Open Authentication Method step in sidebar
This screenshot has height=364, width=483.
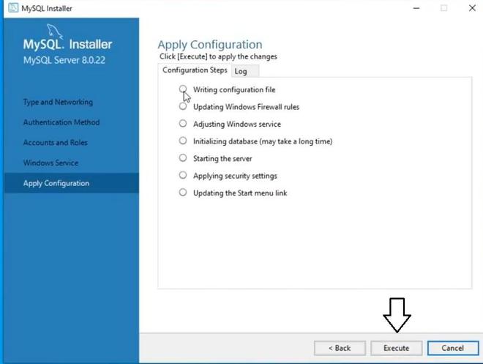[61, 122]
